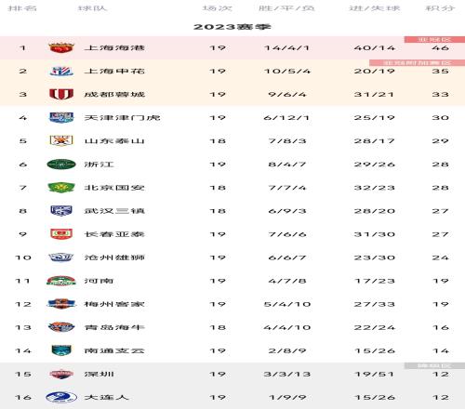Open the Qingdao Hainiu (青岛海牛) team name
Screen dimensions: 465x409
pos(114,327)
